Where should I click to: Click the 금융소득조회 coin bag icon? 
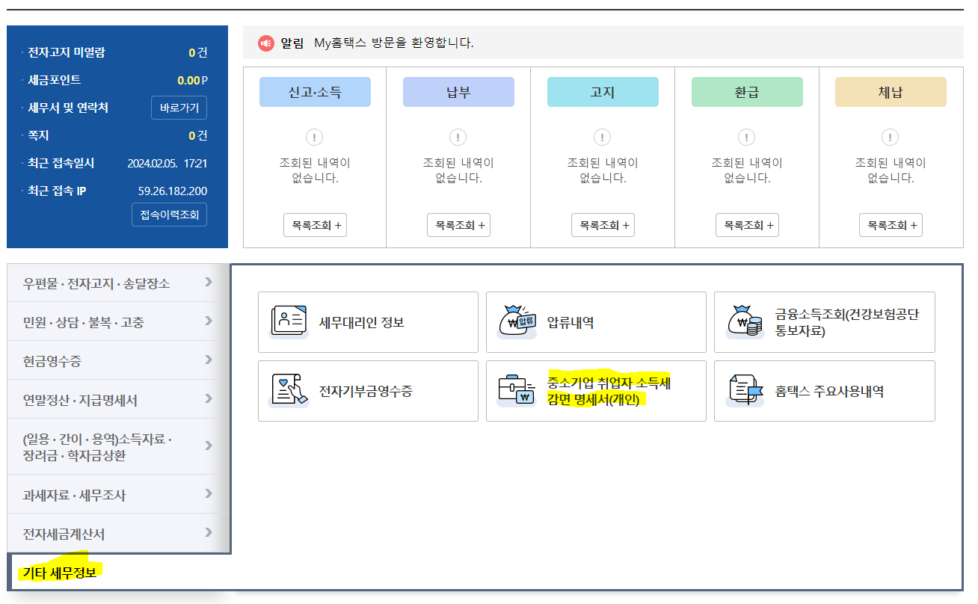(745, 322)
